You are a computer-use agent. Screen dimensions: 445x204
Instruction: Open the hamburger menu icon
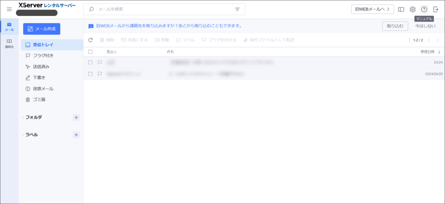point(10,10)
